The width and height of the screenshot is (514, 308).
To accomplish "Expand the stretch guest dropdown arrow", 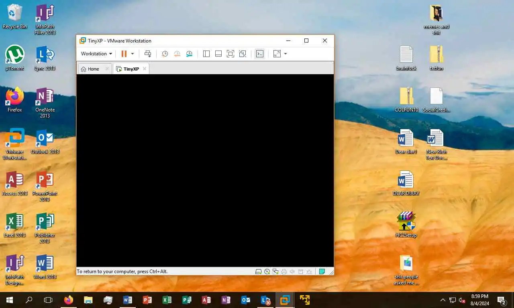I will pyautogui.click(x=286, y=54).
